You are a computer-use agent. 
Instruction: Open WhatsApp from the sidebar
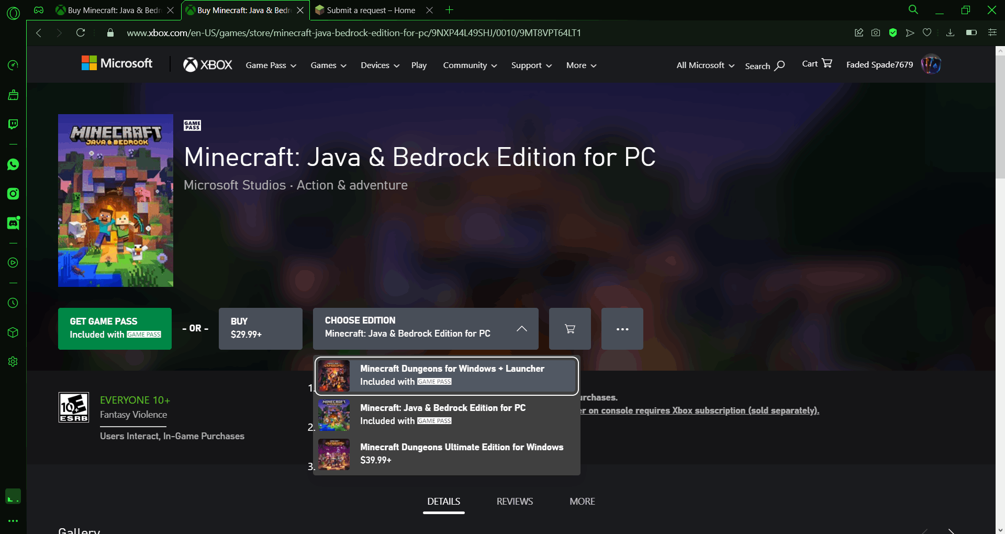(13, 165)
